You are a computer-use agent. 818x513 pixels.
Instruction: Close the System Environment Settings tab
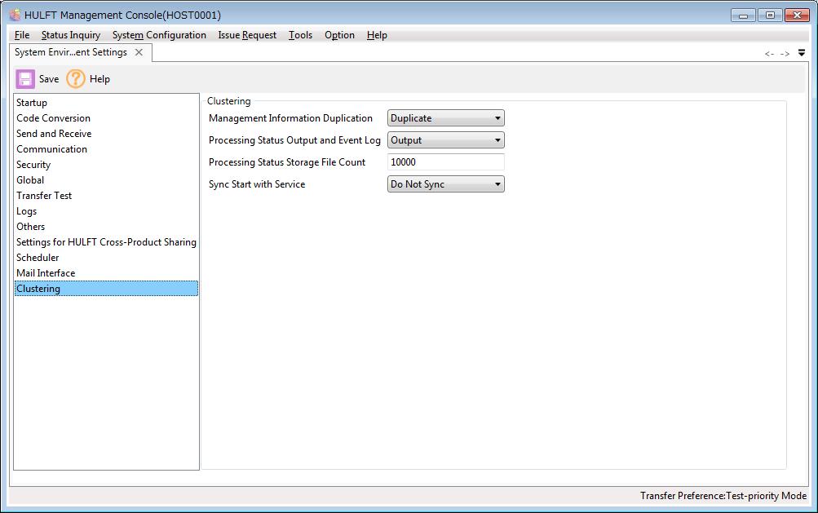pos(139,52)
